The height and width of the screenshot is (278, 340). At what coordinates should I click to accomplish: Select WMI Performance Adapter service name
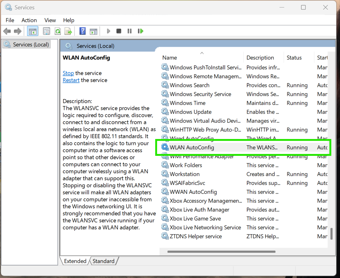pyautogui.click(x=202, y=156)
